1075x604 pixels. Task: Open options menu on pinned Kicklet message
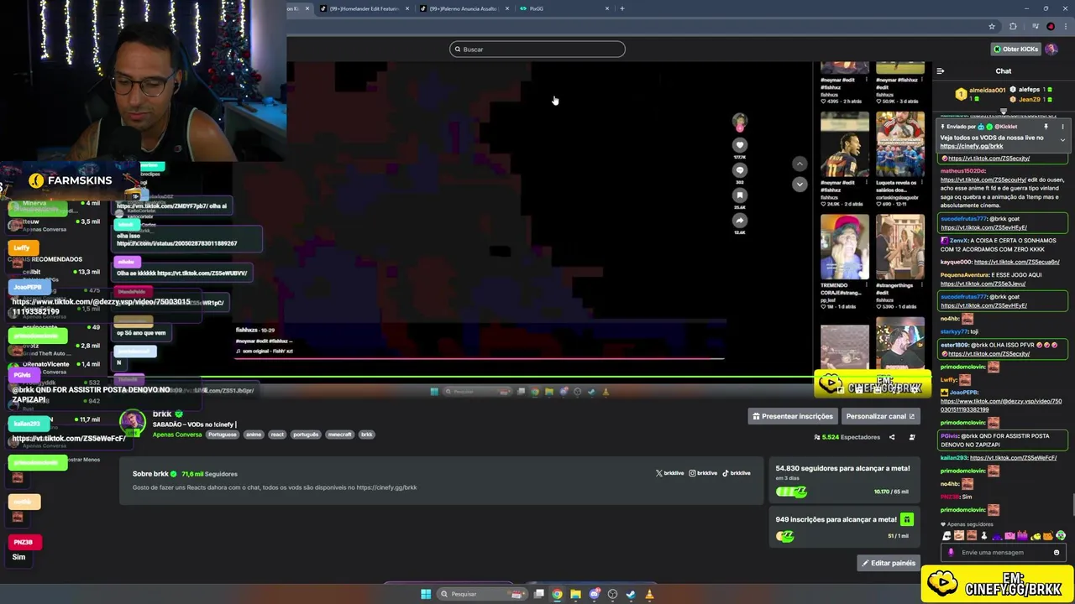pos(1062,127)
